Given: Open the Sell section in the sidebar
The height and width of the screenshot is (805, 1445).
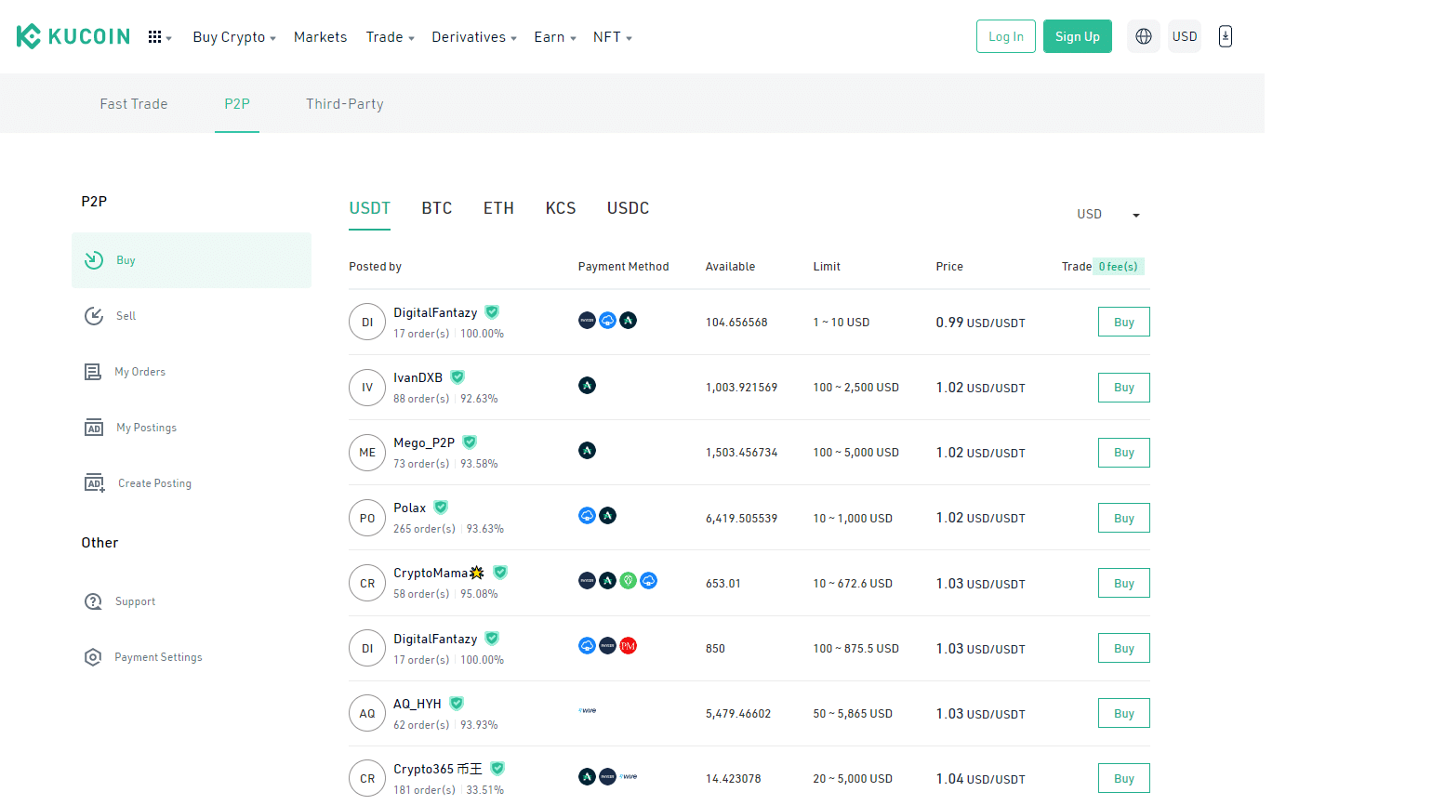Looking at the screenshot, I should click(x=192, y=316).
